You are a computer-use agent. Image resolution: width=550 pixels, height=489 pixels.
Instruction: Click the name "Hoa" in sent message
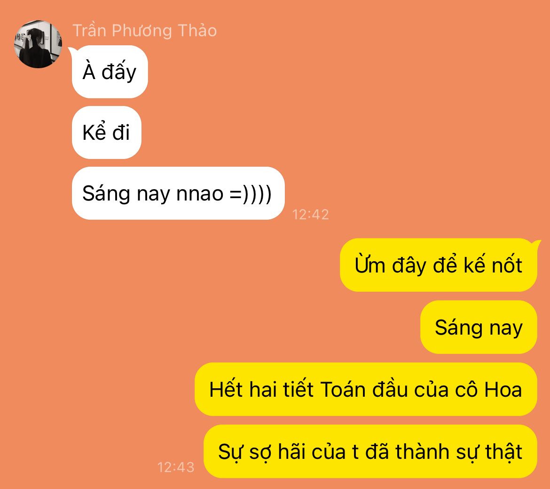pos(503,390)
